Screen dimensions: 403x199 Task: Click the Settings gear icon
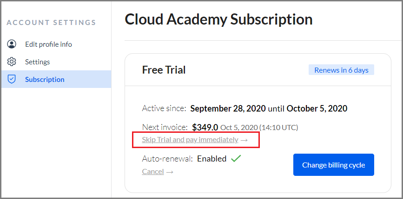tap(12, 62)
